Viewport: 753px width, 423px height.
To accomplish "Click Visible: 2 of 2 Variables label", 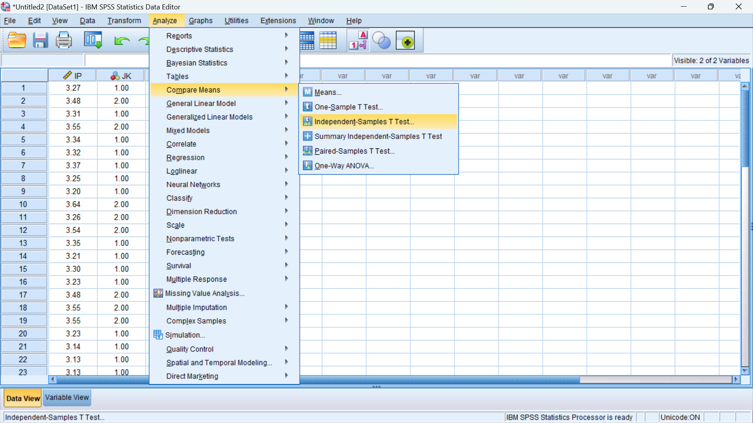I will [x=711, y=61].
